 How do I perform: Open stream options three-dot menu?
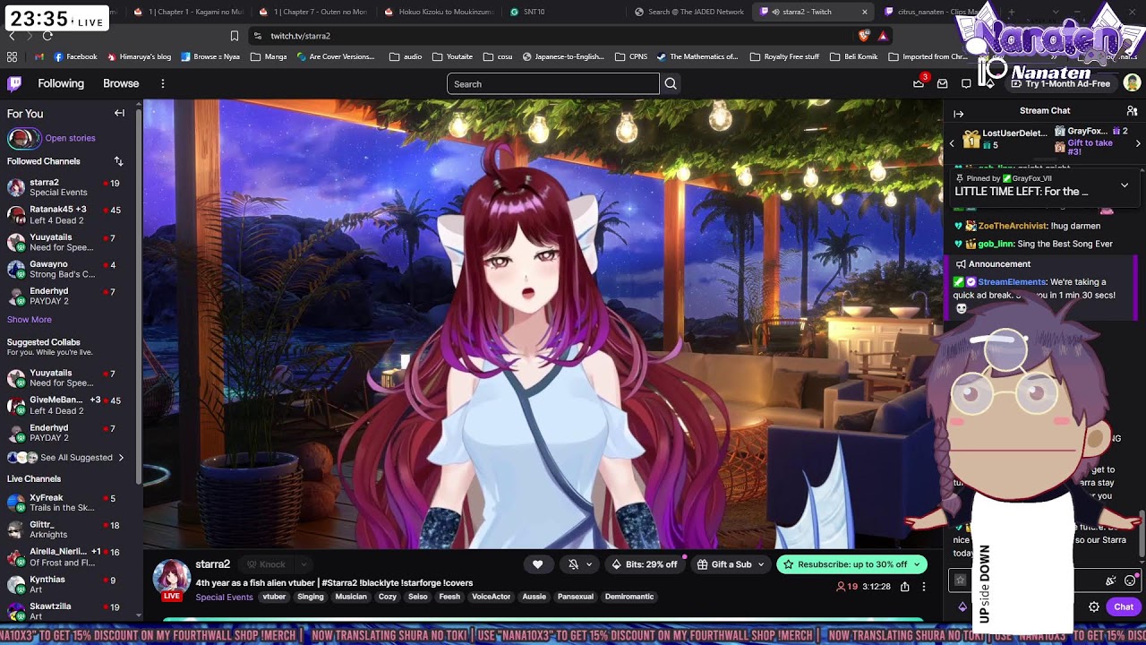click(x=924, y=587)
